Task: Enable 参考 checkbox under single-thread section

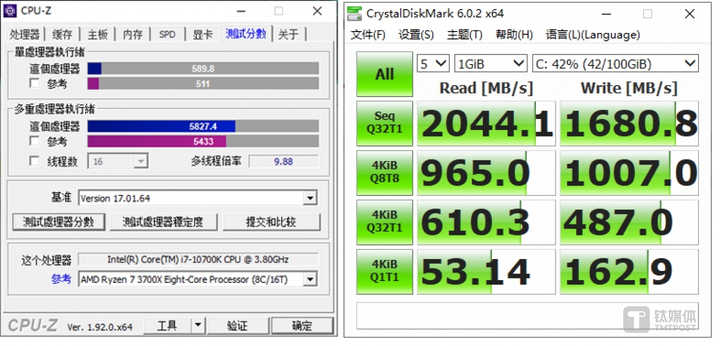Action: point(34,83)
